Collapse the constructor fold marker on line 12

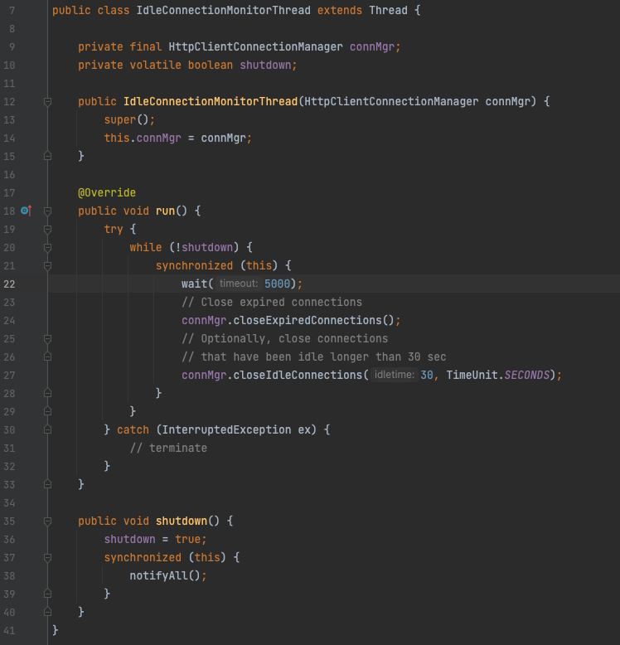point(48,102)
